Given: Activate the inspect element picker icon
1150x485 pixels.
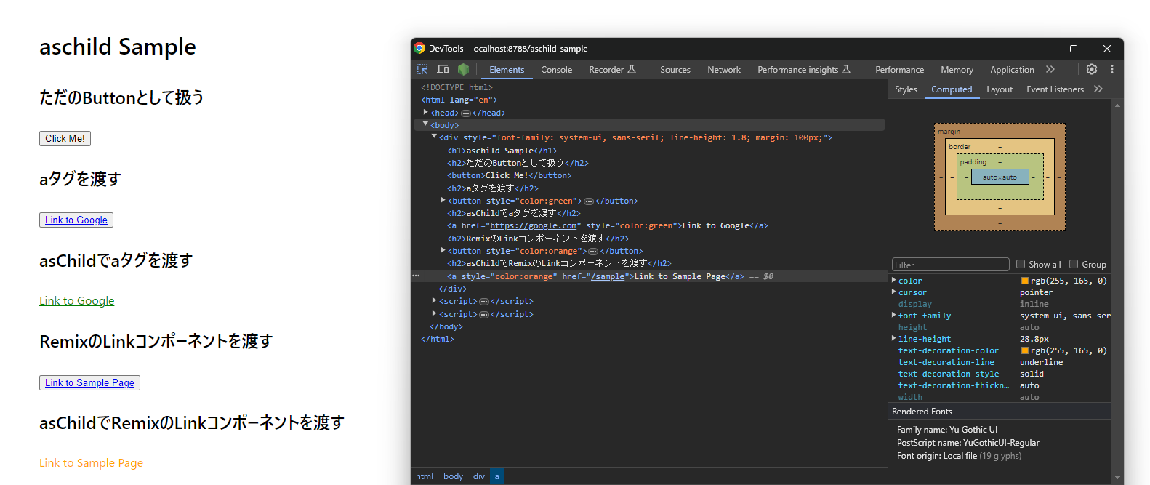Looking at the screenshot, I should pos(422,70).
